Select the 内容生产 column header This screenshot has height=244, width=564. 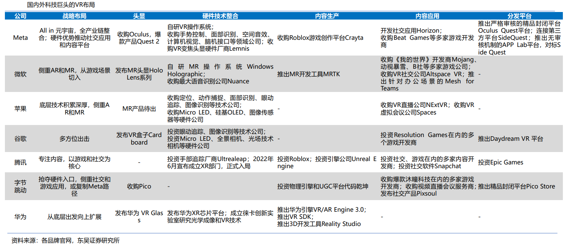click(x=327, y=16)
